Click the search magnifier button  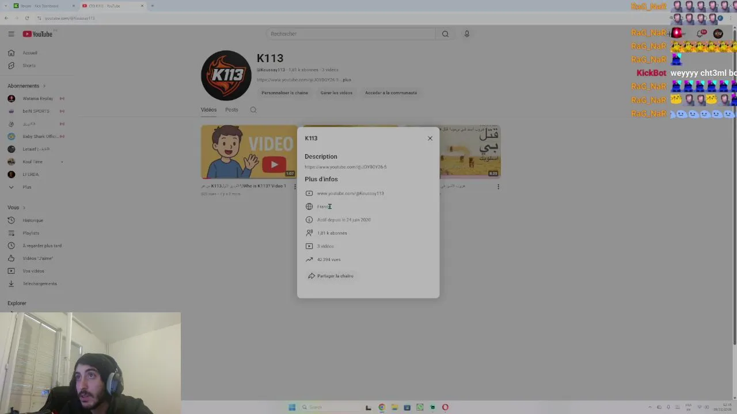pos(445,34)
